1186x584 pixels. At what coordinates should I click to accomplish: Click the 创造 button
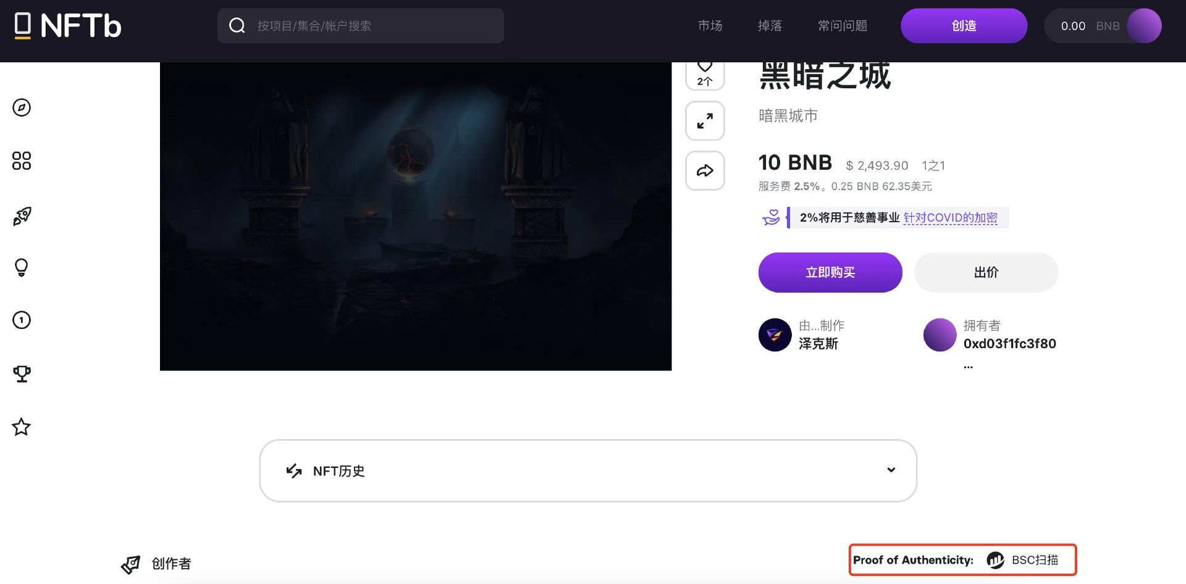click(964, 26)
